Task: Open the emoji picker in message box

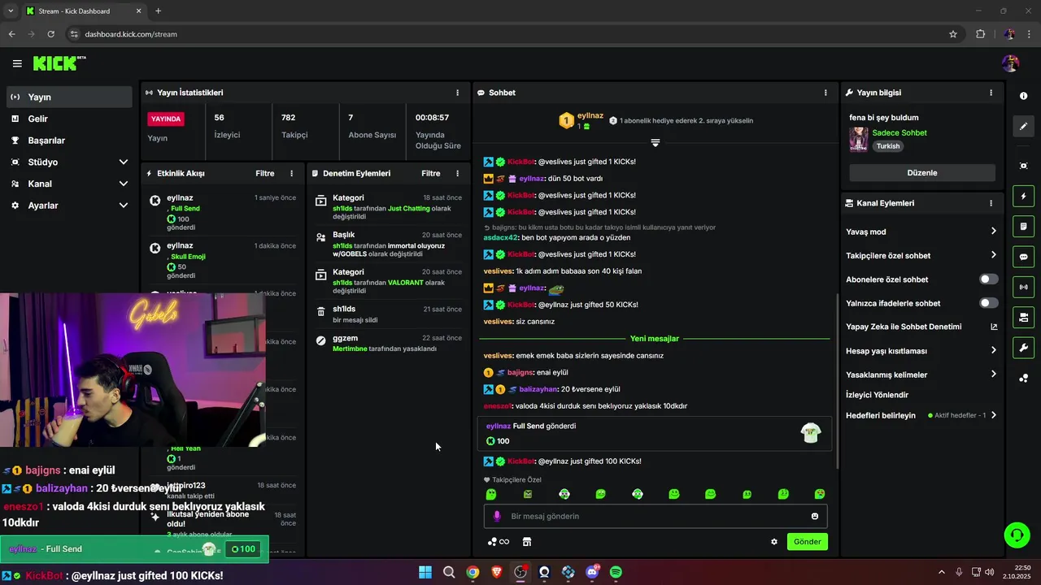Action: click(814, 516)
